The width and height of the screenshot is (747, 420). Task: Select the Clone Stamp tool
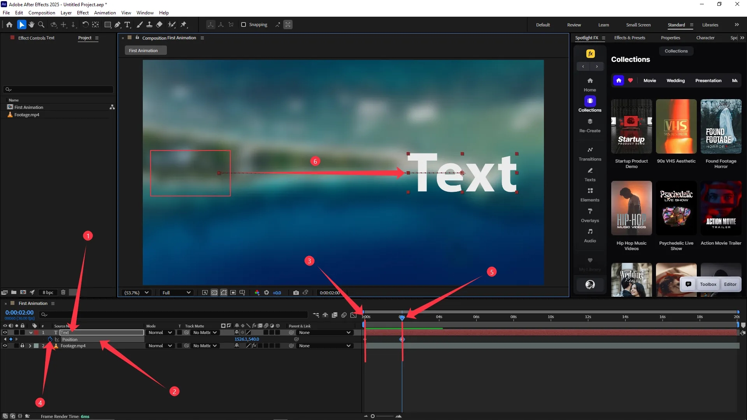click(149, 24)
